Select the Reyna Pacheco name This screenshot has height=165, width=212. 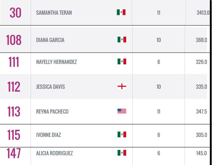[x=52, y=111]
